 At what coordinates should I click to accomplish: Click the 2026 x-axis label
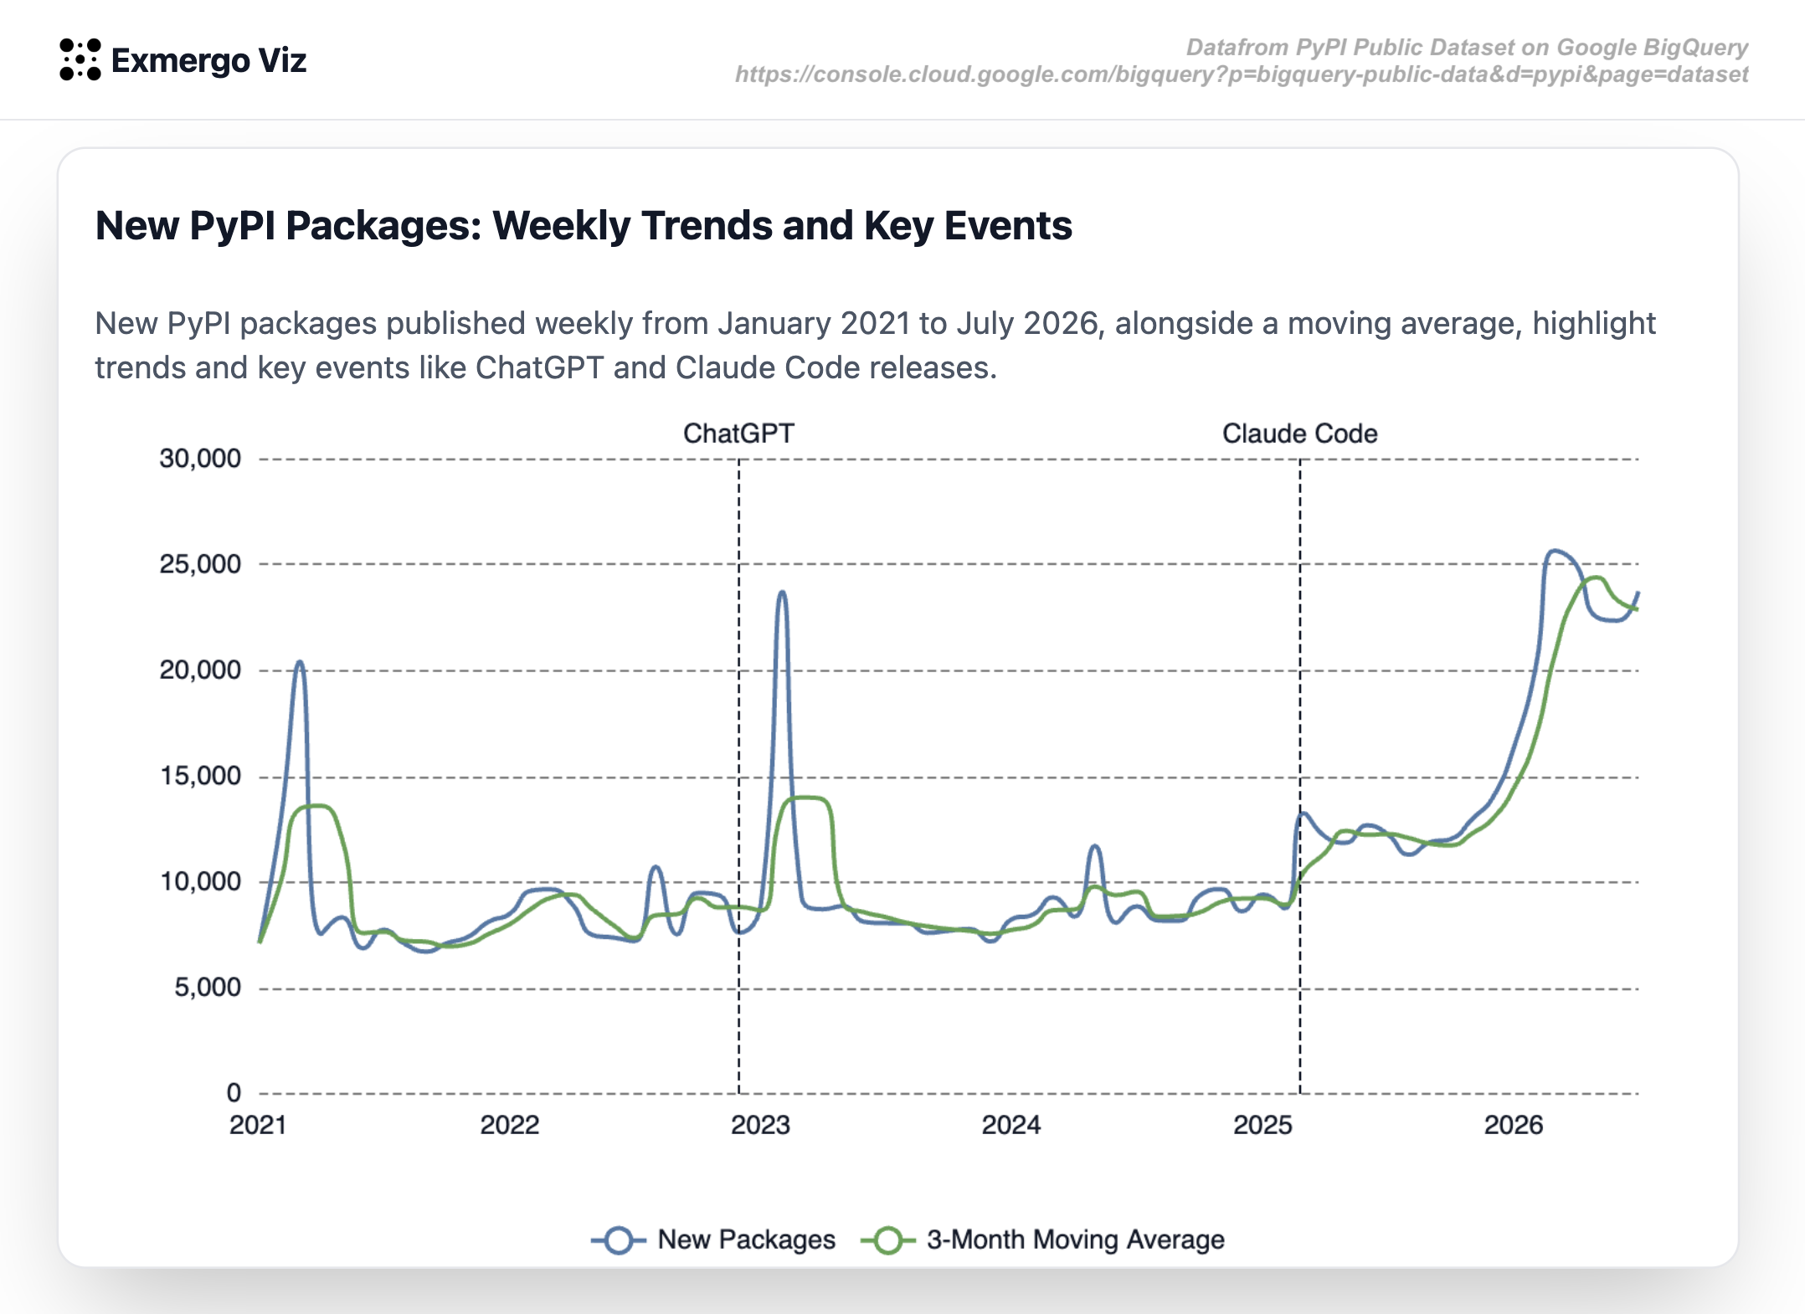point(1514,1125)
